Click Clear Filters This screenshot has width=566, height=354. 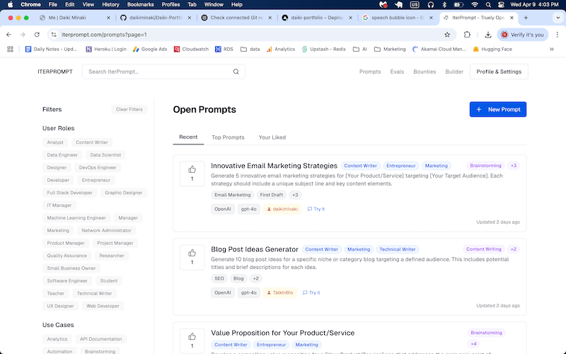click(129, 110)
